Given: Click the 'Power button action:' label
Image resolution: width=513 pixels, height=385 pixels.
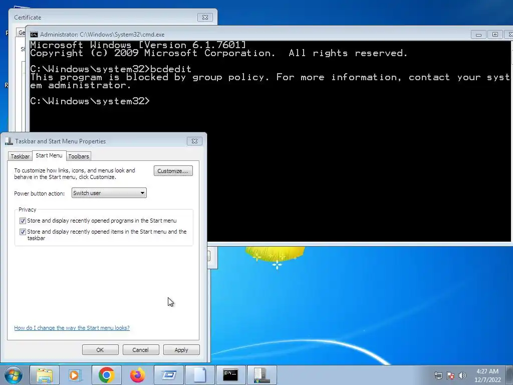Looking at the screenshot, I should click(x=39, y=194).
